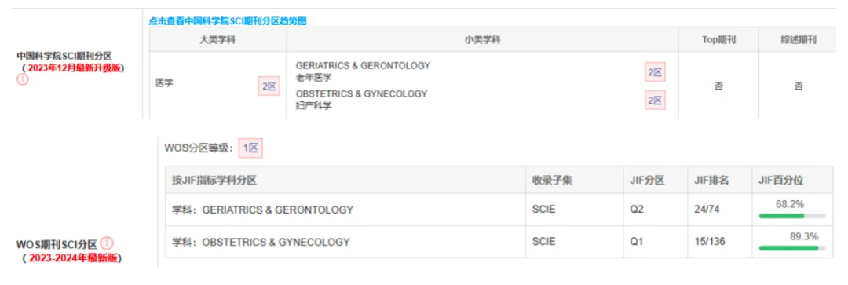Click 2区 badge for Geriatrics & Gerontology 老年医学
This screenshot has width=848, height=285.
[x=655, y=72]
